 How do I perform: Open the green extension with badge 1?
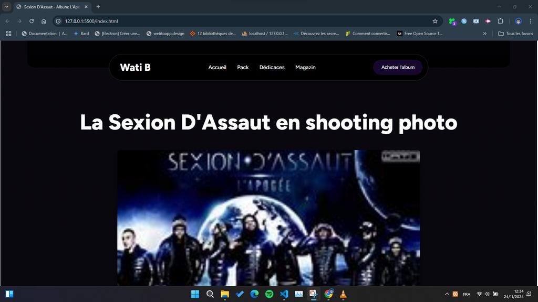click(452, 21)
